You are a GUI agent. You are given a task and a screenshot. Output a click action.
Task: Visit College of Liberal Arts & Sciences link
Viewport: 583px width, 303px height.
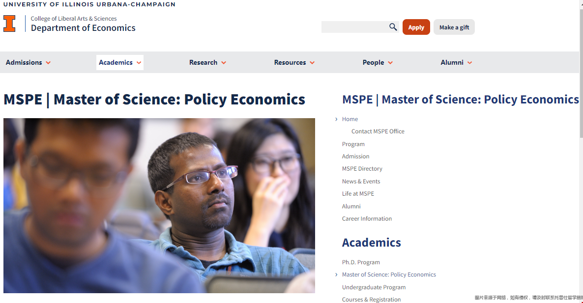click(x=74, y=19)
